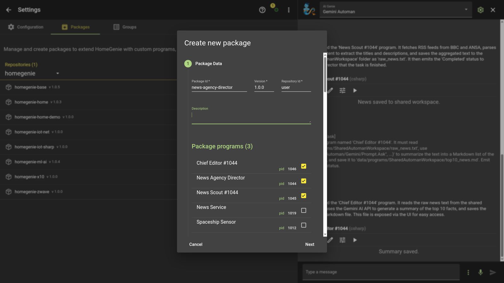Open options sliders icon for Chief Editor
Image resolution: width=504 pixels, height=283 pixels.
pyautogui.click(x=342, y=240)
